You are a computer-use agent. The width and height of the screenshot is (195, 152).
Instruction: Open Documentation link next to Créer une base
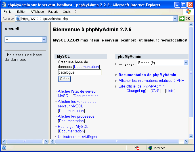click(87, 66)
